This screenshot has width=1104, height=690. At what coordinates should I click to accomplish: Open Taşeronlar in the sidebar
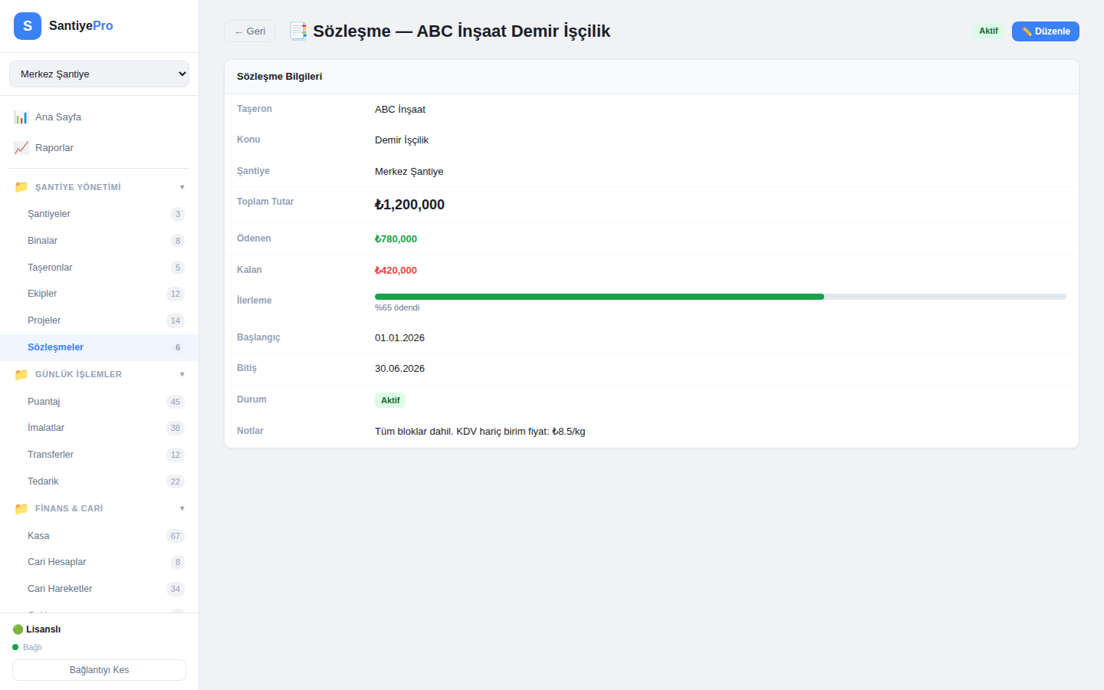pos(51,268)
